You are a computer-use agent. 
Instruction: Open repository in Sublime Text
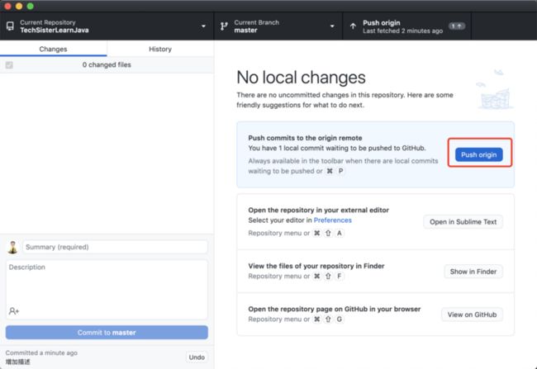463,222
